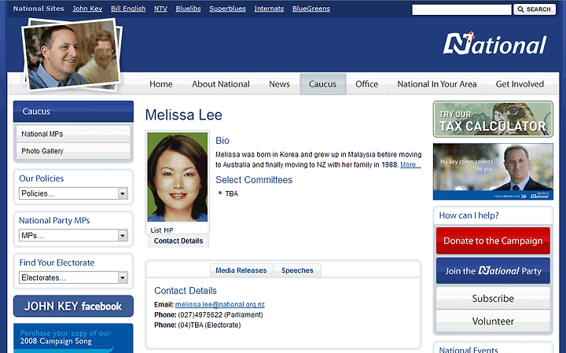Go to the Home menu item
Screen dimensions: 566x353
pos(161,84)
